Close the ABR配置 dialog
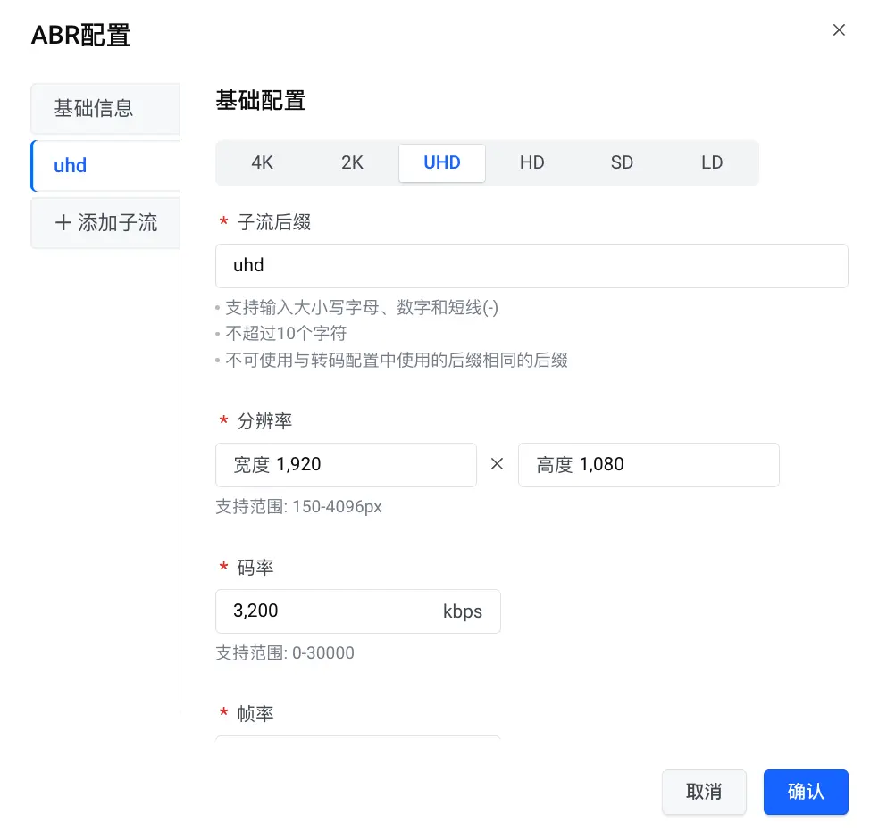The image size is (870, 839). coord(839,30)
